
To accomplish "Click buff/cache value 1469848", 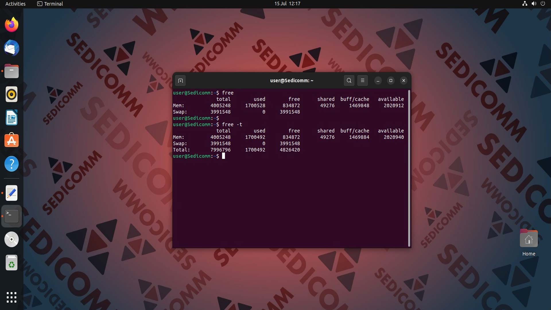I will [x=359, y=106].
